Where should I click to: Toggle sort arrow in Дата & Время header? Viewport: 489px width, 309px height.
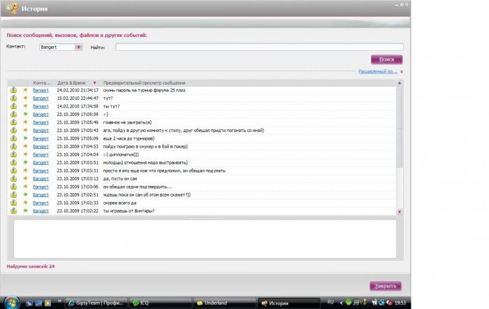point(95,83)
